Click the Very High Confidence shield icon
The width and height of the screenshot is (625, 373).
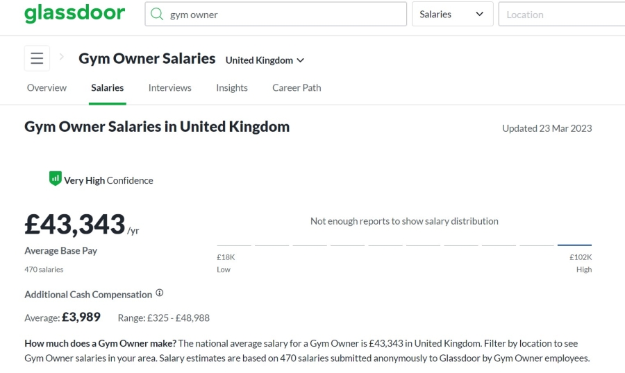pos(55,178)
